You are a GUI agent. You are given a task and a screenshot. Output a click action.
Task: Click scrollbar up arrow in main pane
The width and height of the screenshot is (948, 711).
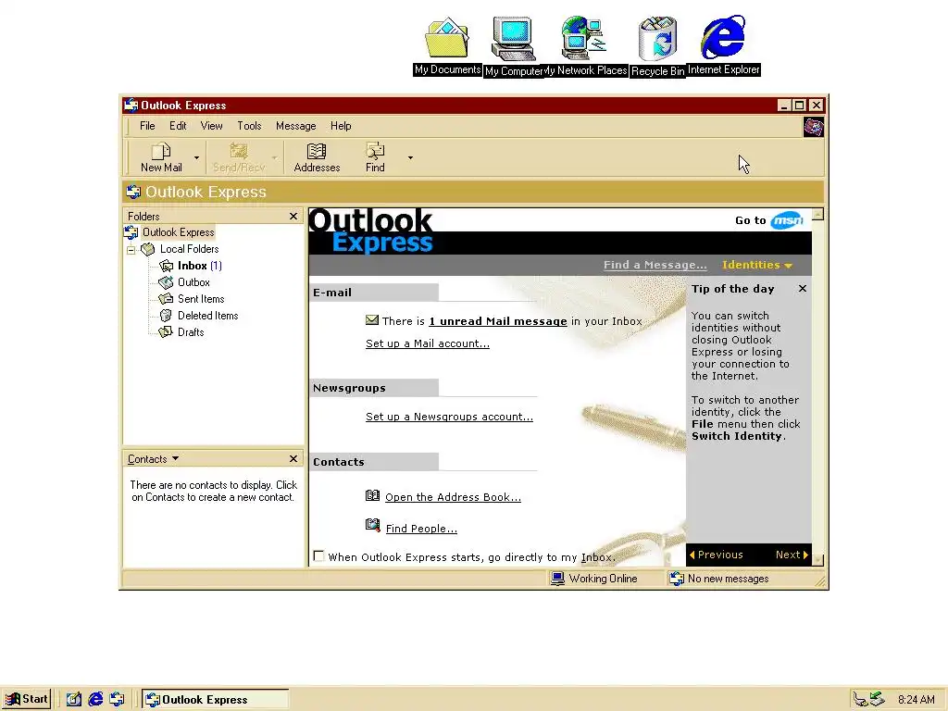pos(818,215)
